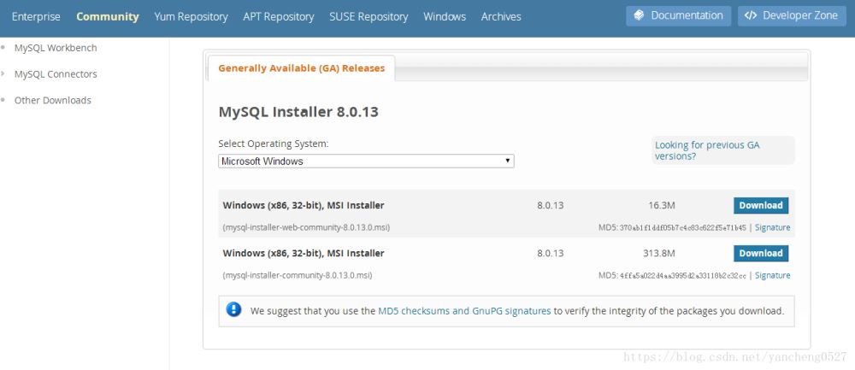Open MySQL Workbench in sidebar
Image resolution: width=855 pixels, height=370 pixels.
tap(56, 48)
